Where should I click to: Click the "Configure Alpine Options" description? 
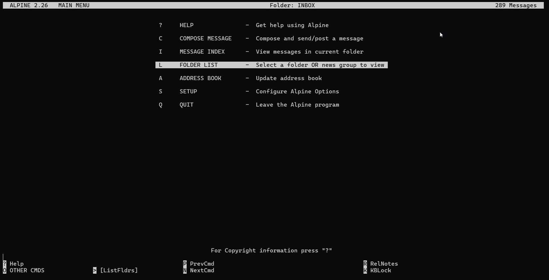[297, 92]
